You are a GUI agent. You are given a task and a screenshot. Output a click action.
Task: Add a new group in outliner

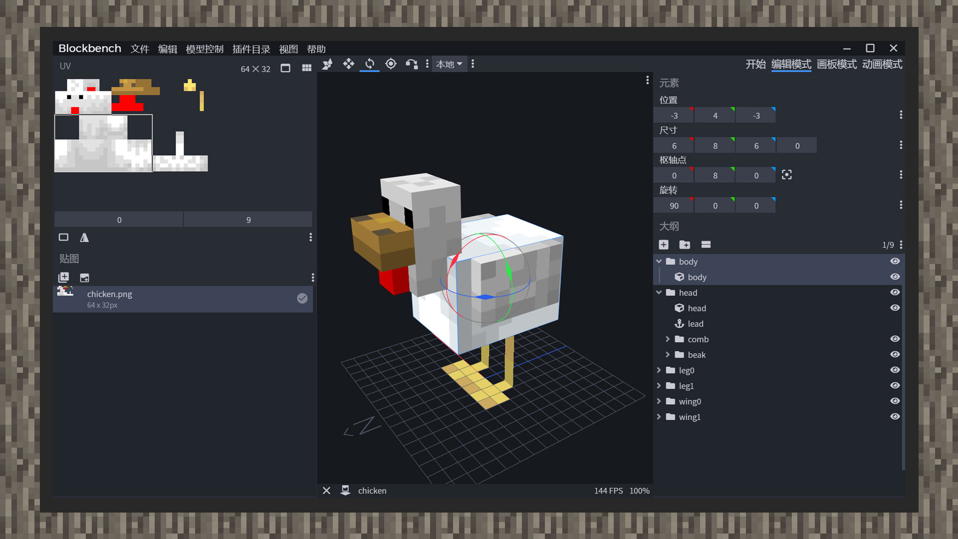[685, 245]
